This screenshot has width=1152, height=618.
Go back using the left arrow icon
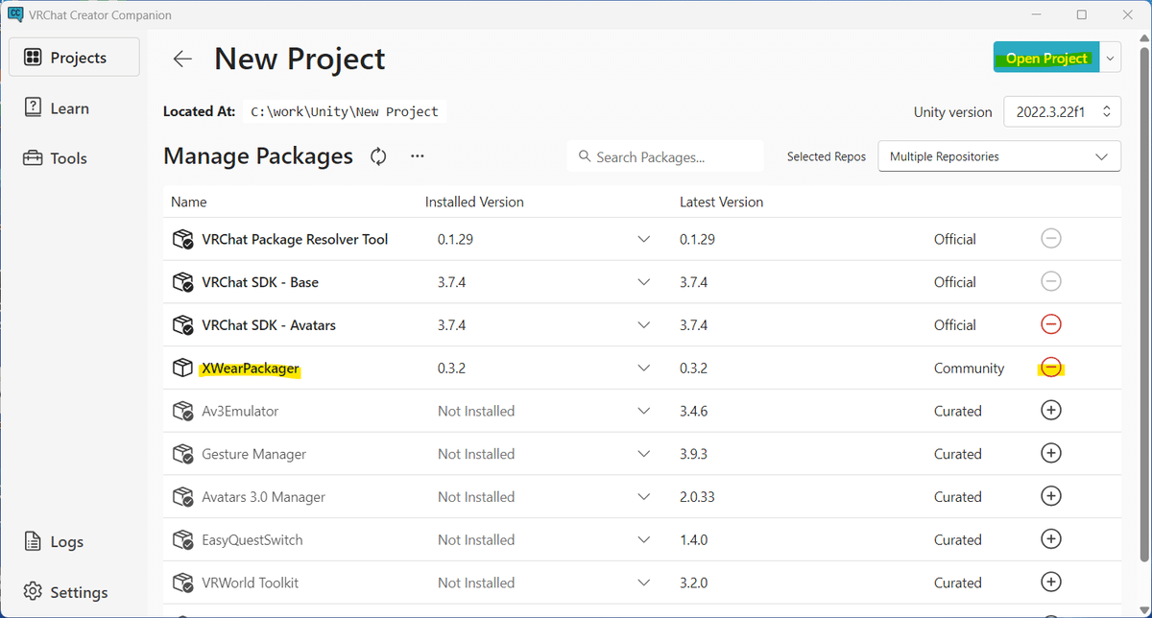click(182, 59)
